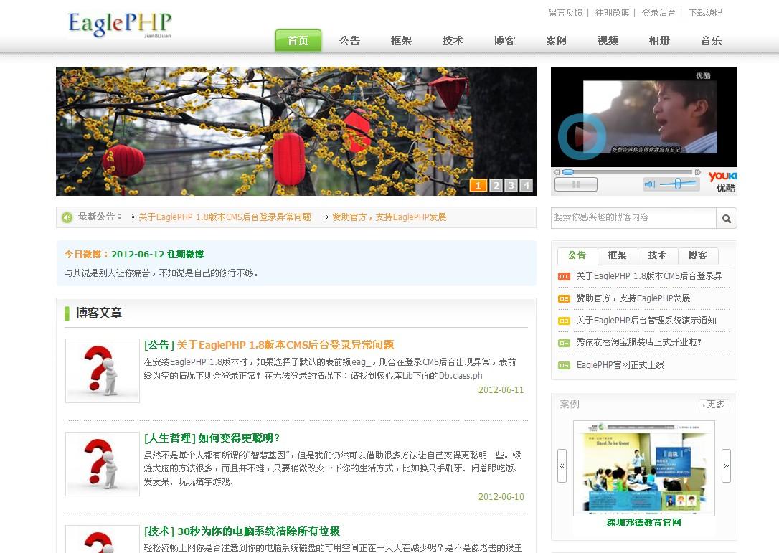Adjust the video volume slider
This screenshot has width=779, height=553.
tap(678, 184)
